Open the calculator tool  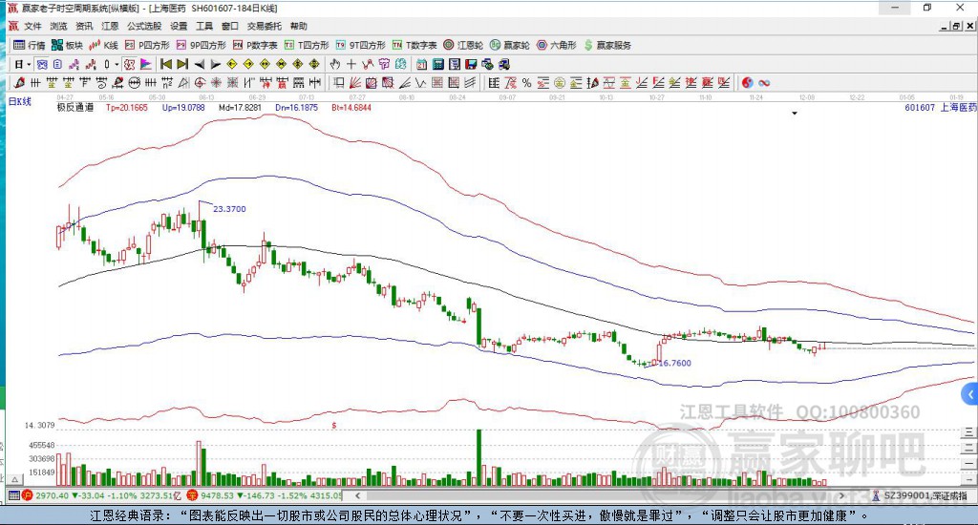437,64
